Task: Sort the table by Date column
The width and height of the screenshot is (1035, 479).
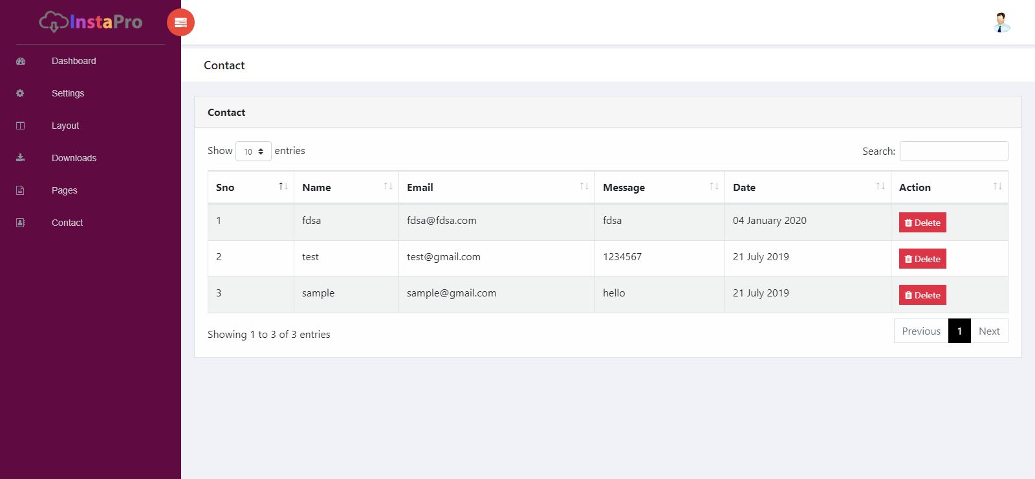Action: [807, 187]
